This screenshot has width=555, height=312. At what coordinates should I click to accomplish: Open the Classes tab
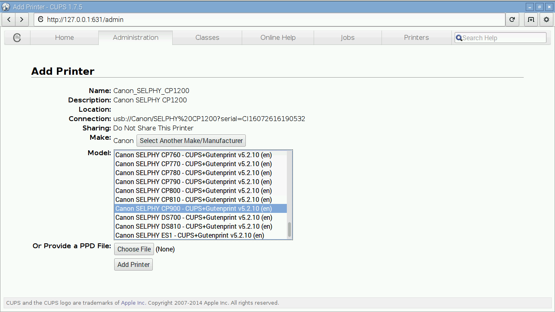tap(207, 37)
